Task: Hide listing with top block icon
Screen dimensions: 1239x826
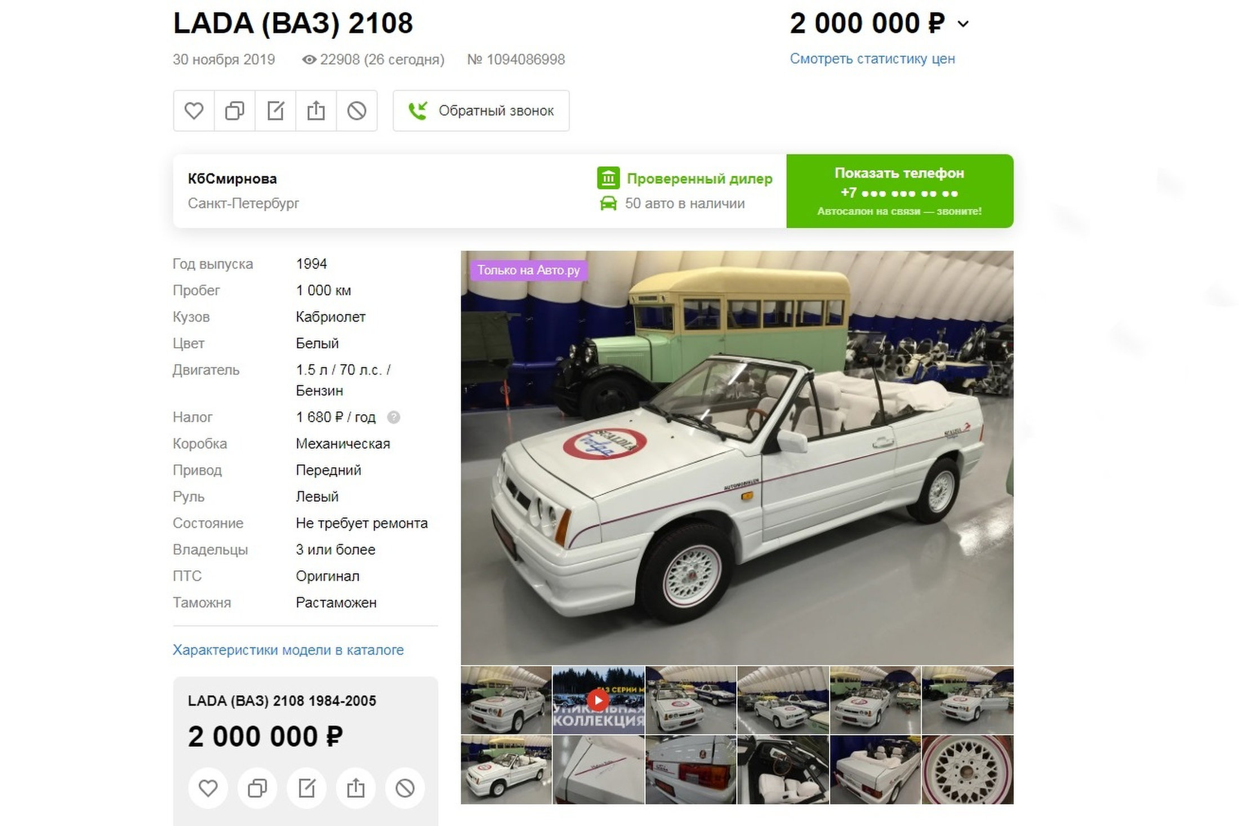Action: [356, 111]
